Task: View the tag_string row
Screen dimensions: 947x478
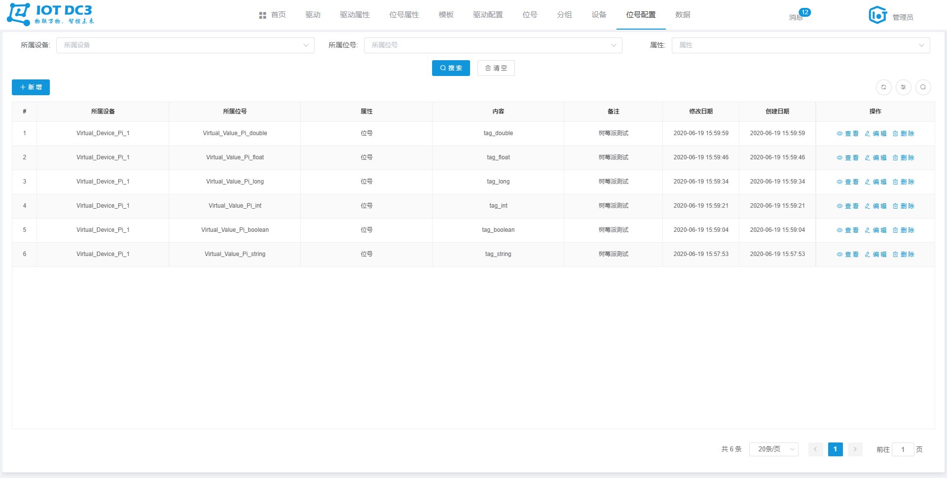Action: coord(847,255)
